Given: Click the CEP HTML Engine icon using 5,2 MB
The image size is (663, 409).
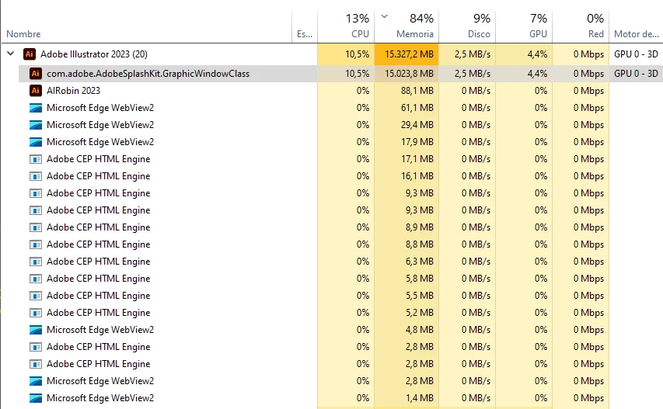Looking at the screenshot, I should point(36,313).
